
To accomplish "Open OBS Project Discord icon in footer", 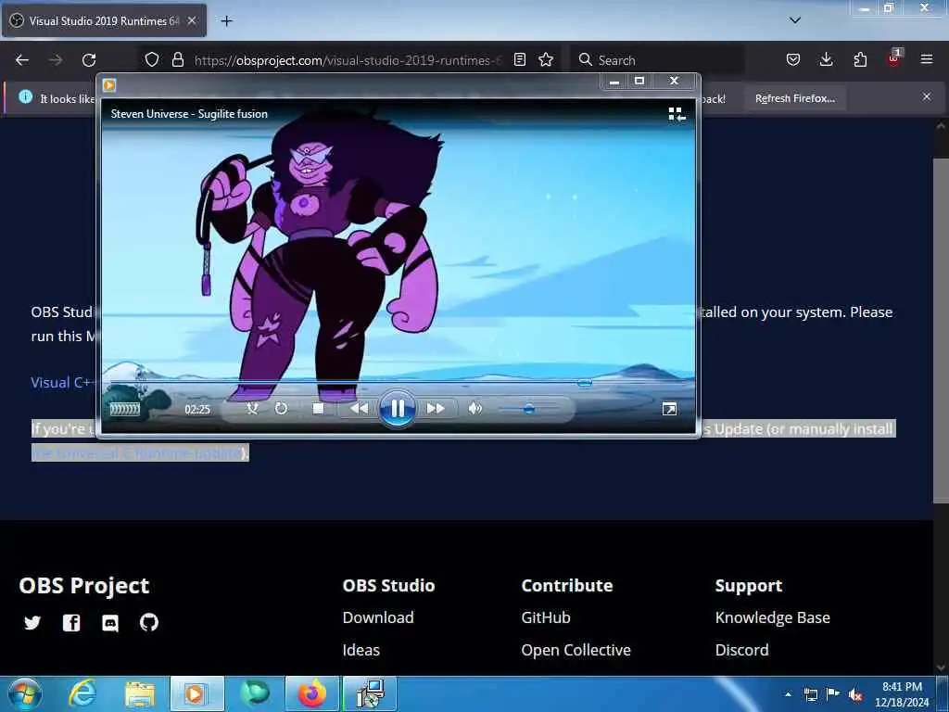I will click(x=110, y=623).
